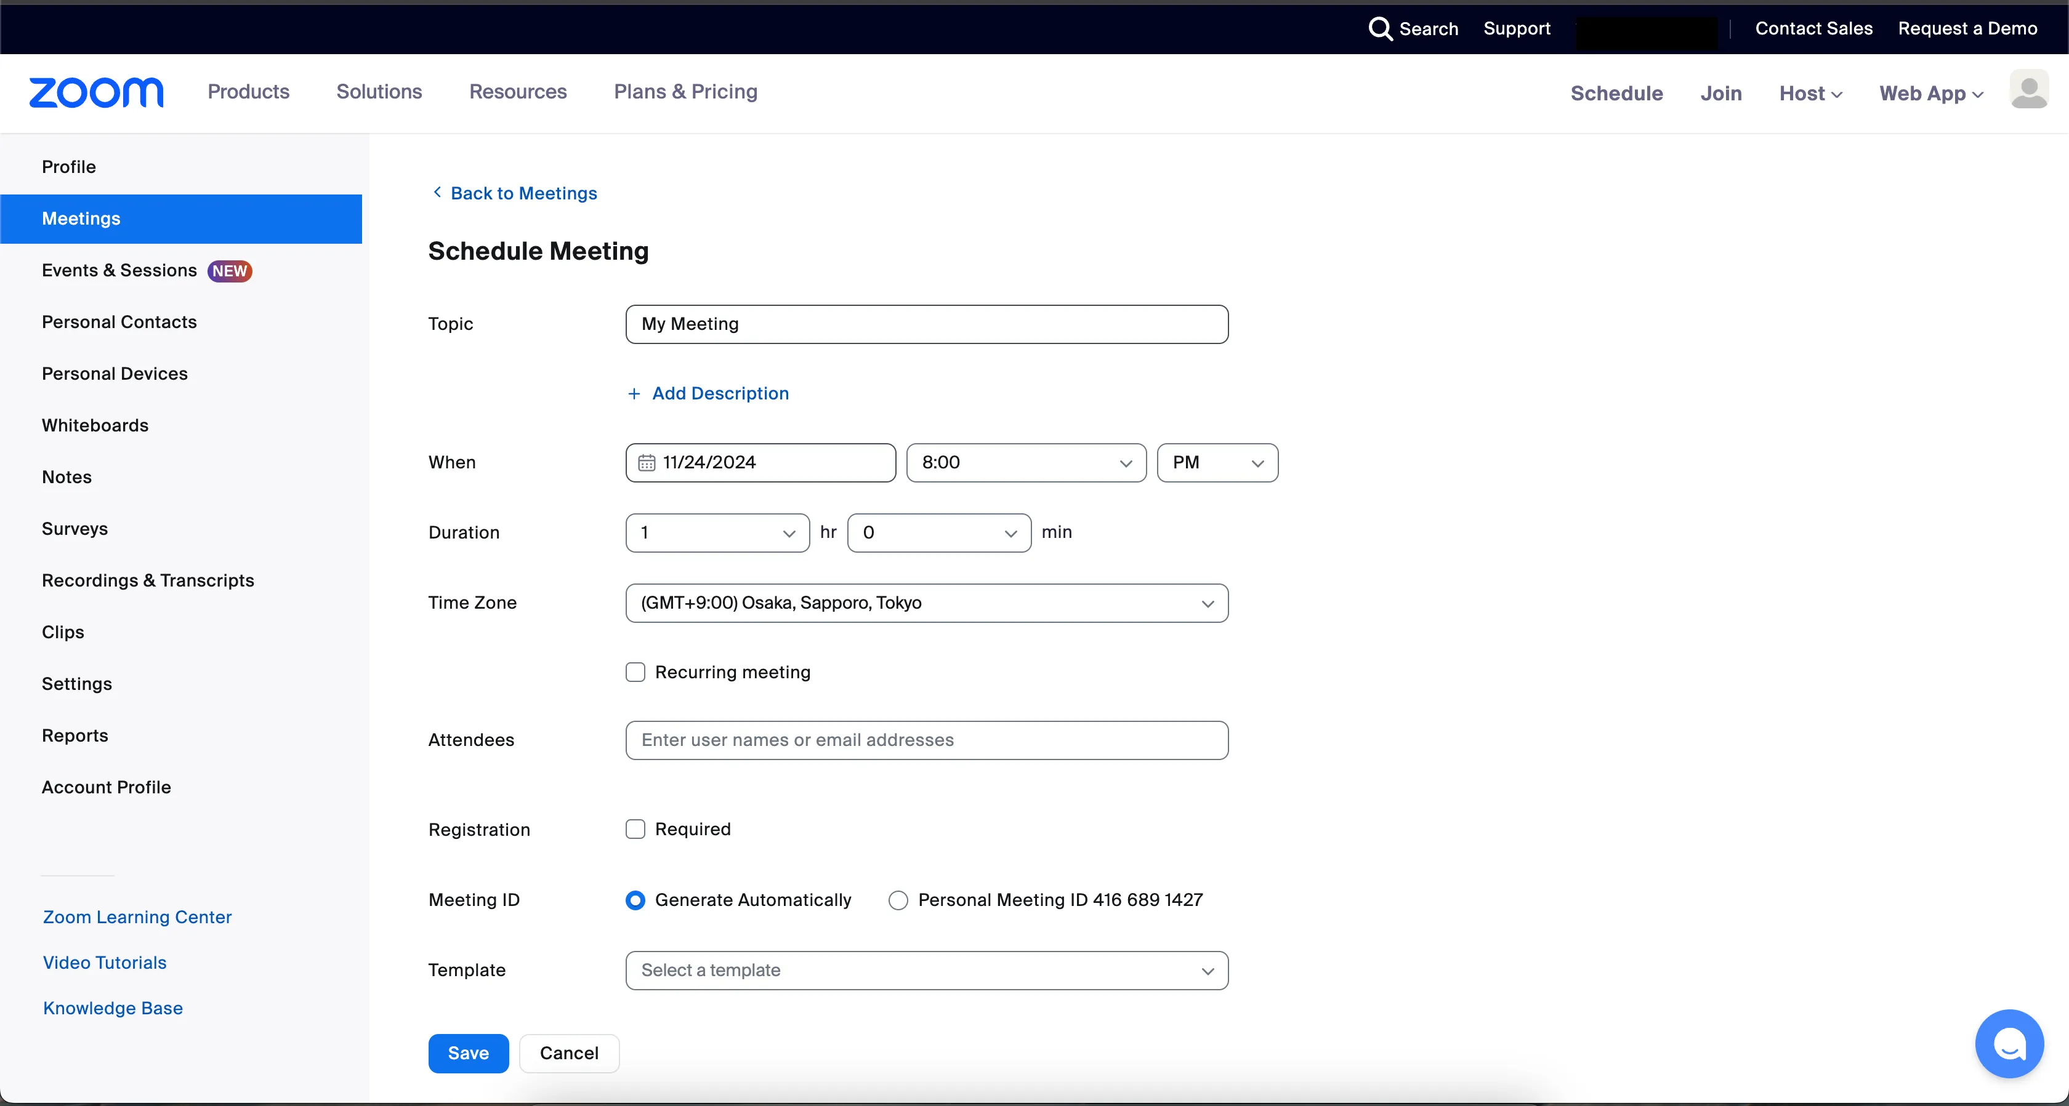
Task: Open the 8:00 start time dropdown
Action: point(1026,463)
